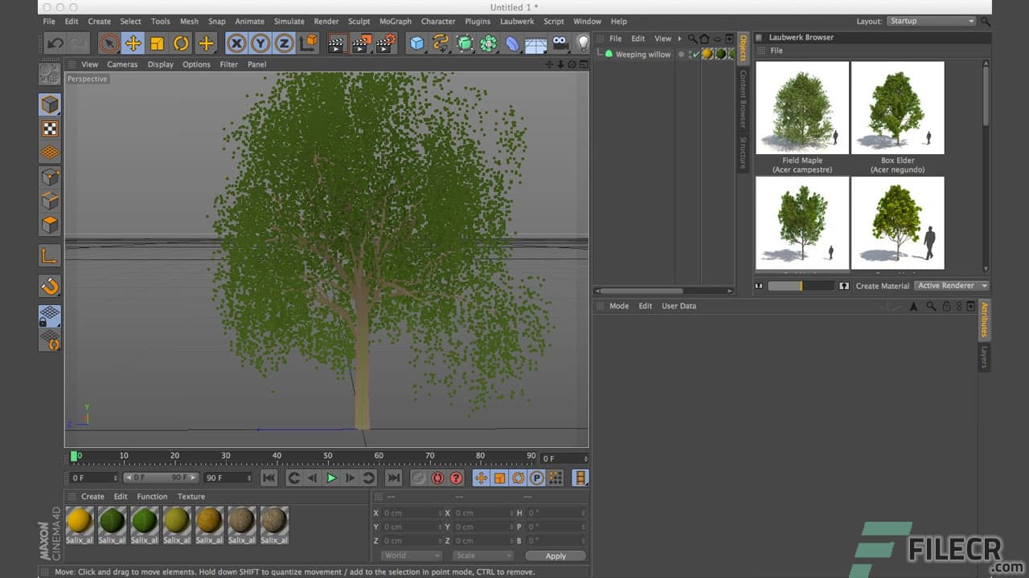This screenshot has width=1029, height=578.
Task: Click the MoGraph generator icon
Action: (488, 43)
